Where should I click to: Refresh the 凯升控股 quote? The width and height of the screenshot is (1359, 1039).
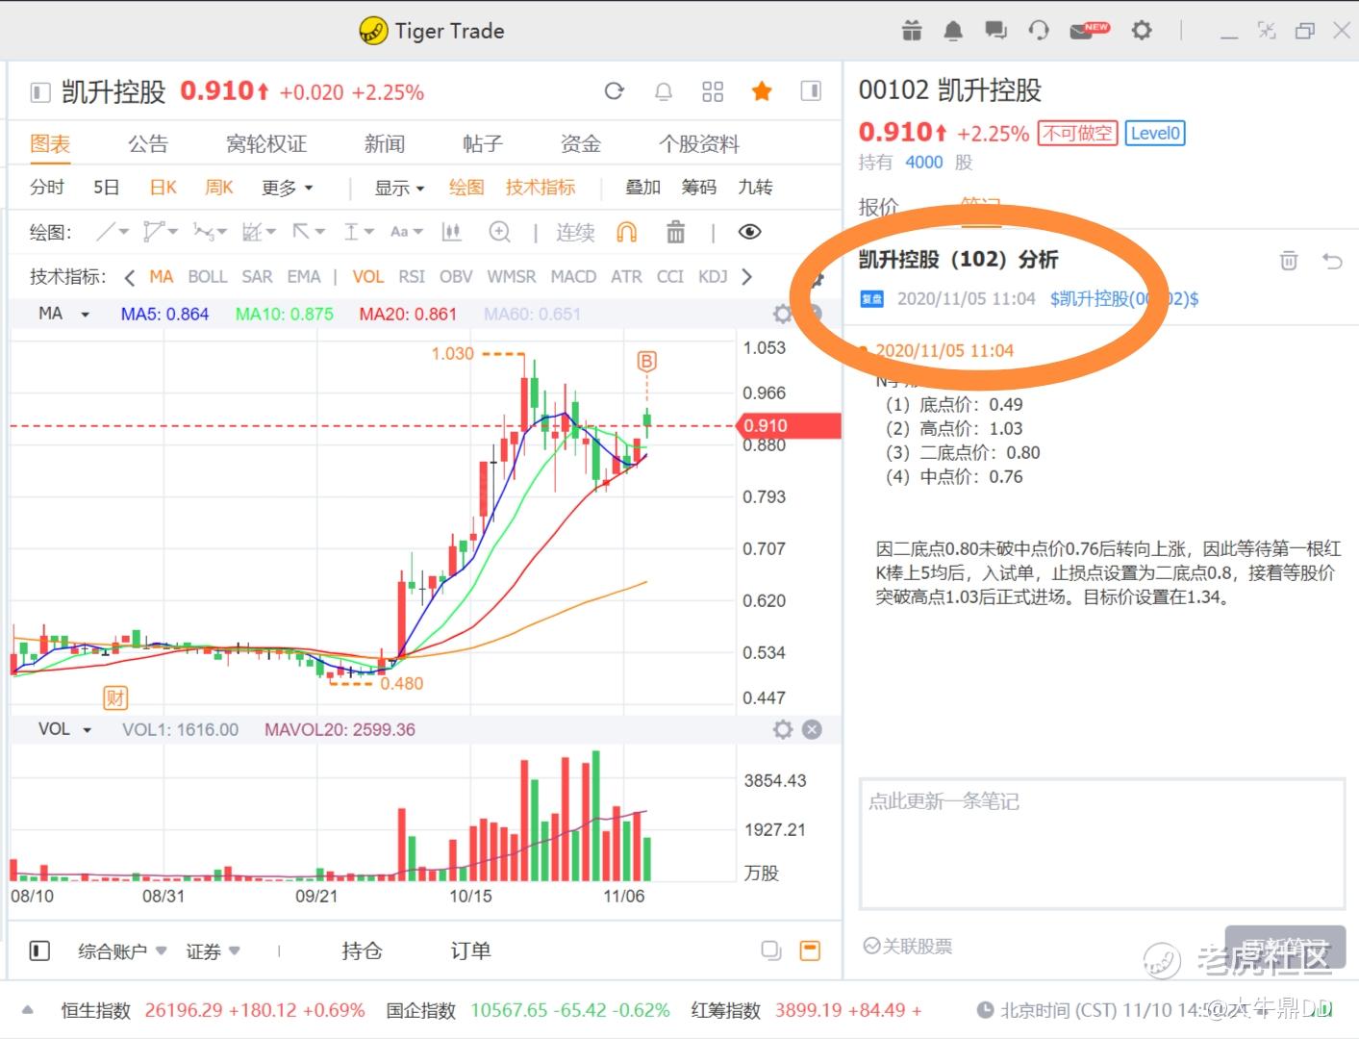[614, 91]
